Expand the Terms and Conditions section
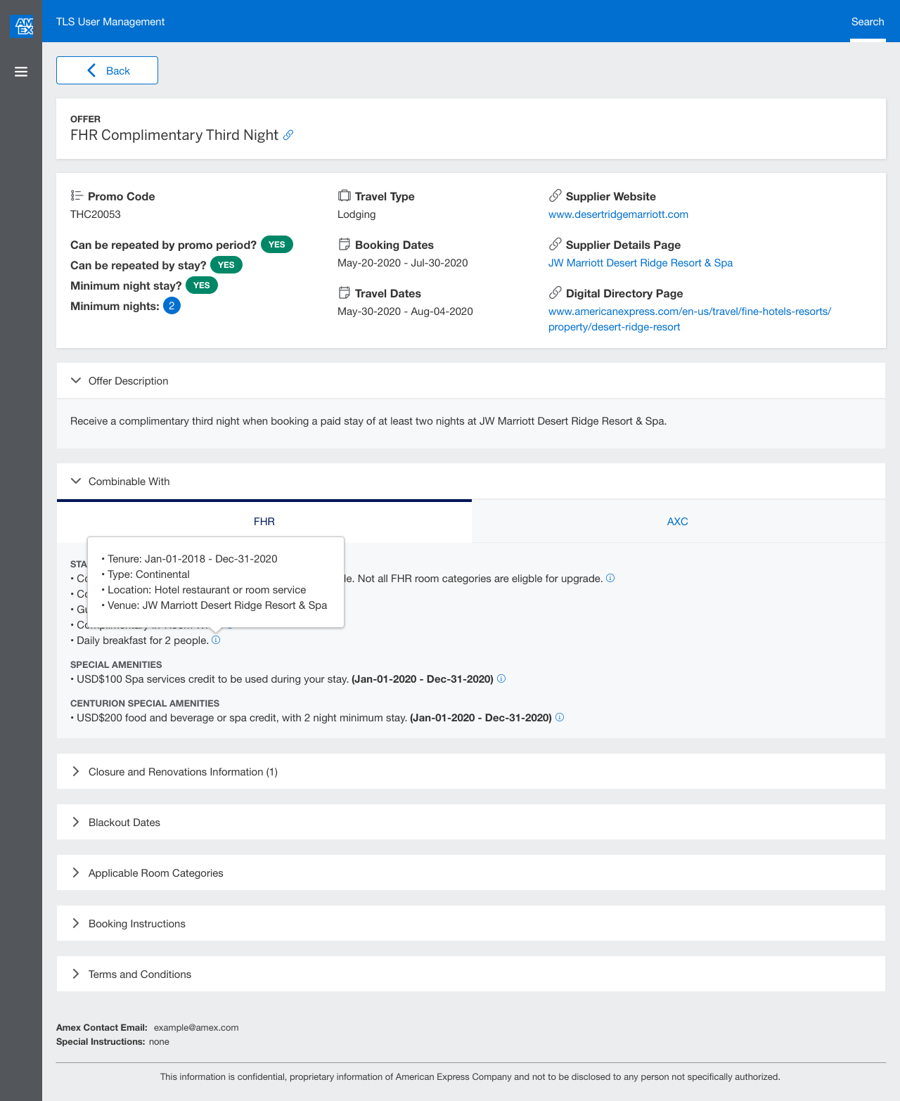Image resolution: width=900 pixels, height=1101 pixels. [x=76, y=974]
